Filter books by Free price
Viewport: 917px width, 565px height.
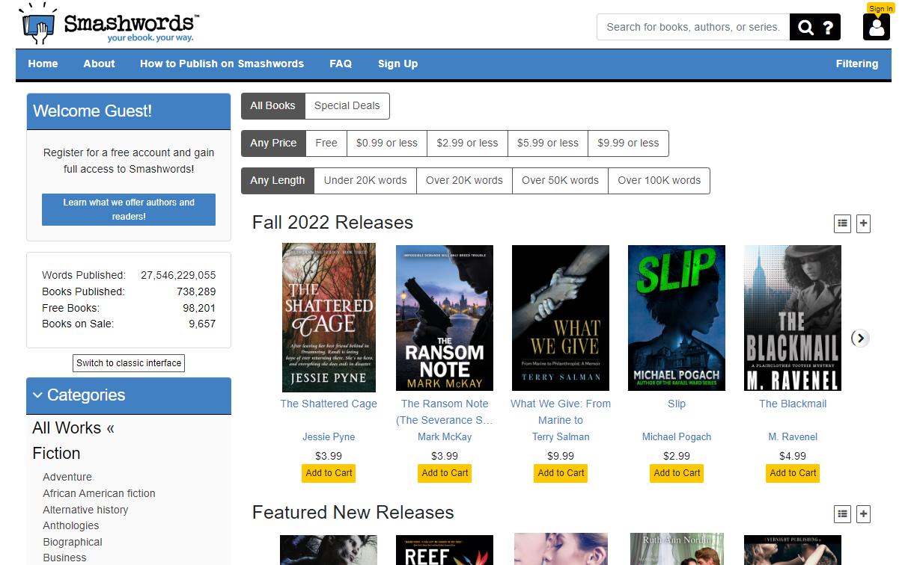pos(326,143)
